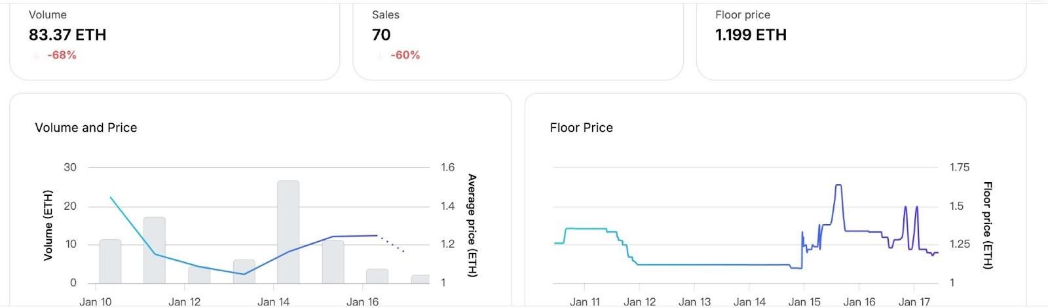This screenshot has width=1048, height=308.
Task: Click the Jan 12 label on Volume chart axis
Action: click(185, 301)
